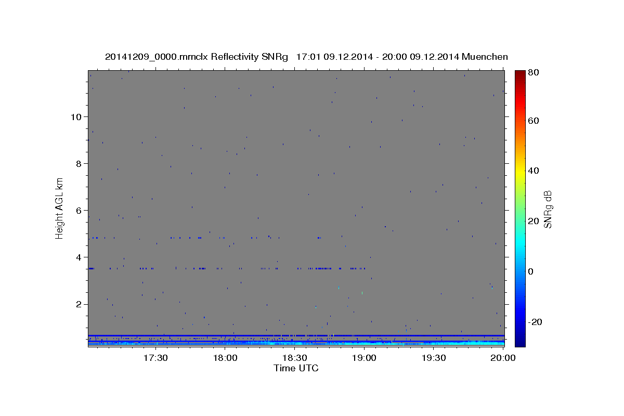
Task: Click the 'Time UTC' axis label
Action: click(x=296, y=368)
